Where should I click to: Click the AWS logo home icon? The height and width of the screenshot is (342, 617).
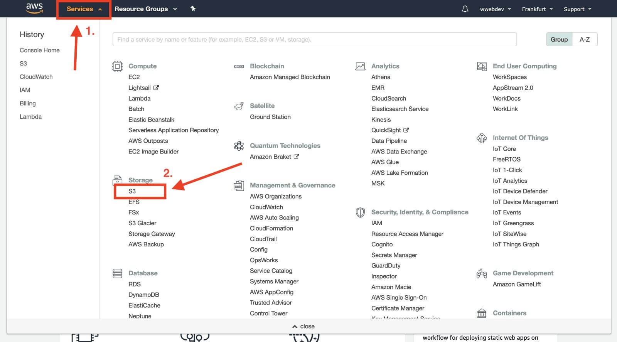tap(34, 8)
